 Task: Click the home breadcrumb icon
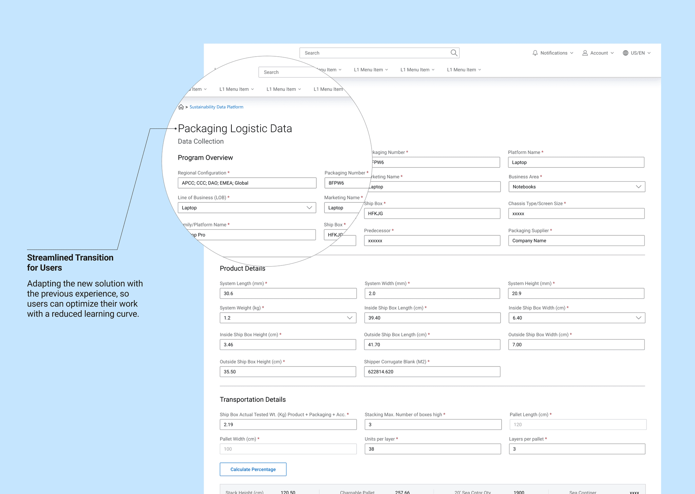tap(181, 107)
